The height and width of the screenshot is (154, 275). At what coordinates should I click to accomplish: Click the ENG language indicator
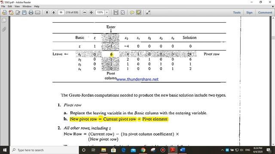point(247,150)
